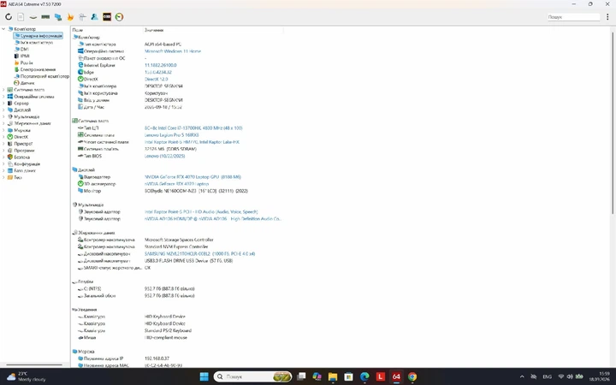Viewport: 616px width, 385px height.
Task: Open the red L Lenovo app on taskbar
Action: [380, 376]
